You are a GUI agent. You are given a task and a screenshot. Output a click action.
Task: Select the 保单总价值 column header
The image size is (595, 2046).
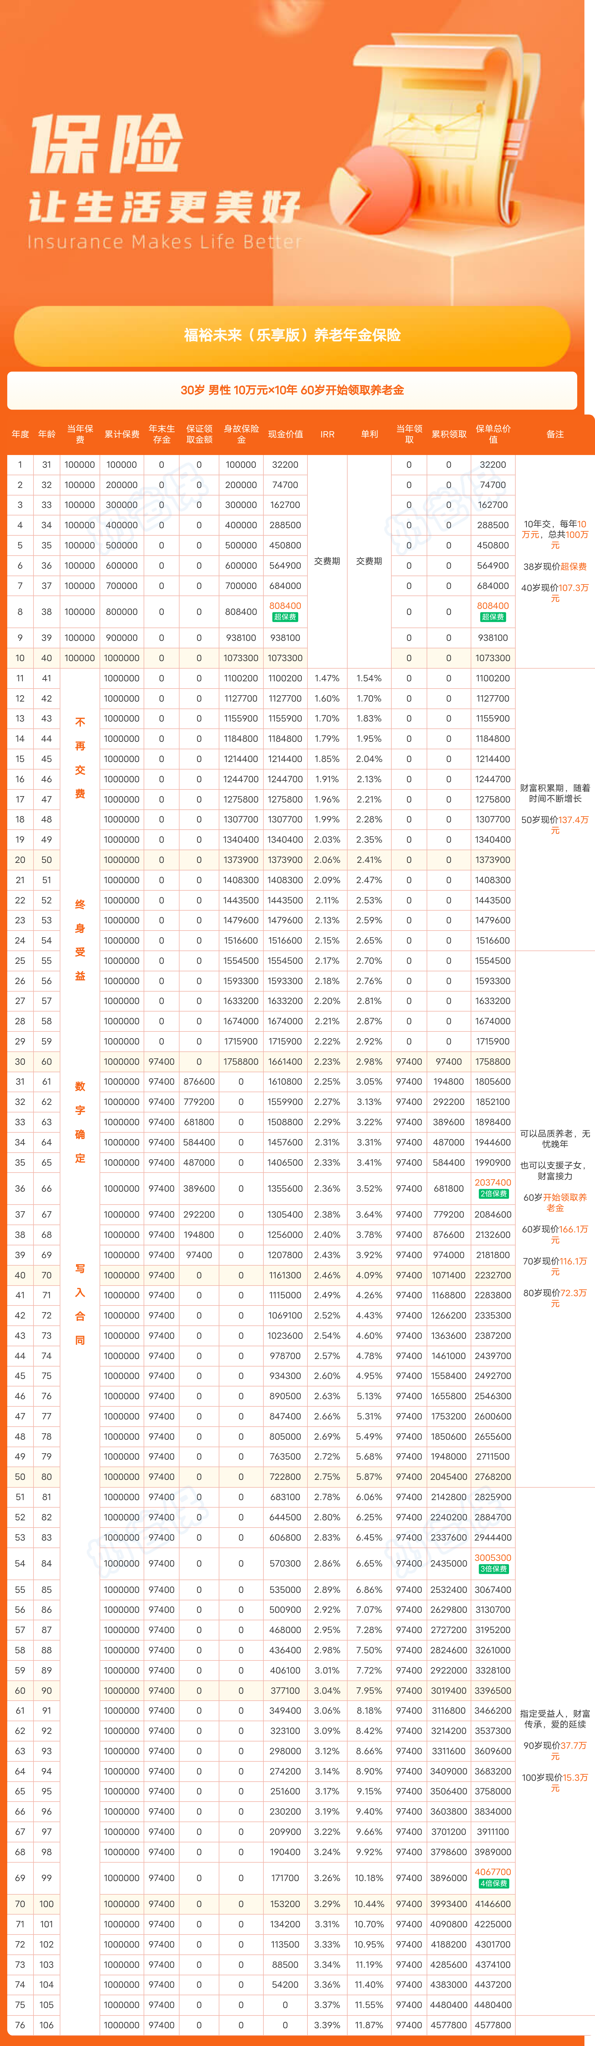tap(493, 434)
